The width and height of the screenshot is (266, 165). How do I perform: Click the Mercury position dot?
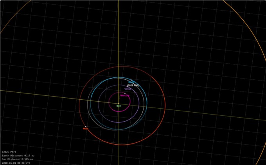(x=125, y=93)
